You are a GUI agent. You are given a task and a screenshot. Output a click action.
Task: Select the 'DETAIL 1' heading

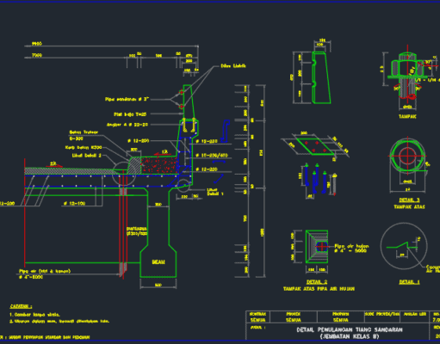[409, 282]
